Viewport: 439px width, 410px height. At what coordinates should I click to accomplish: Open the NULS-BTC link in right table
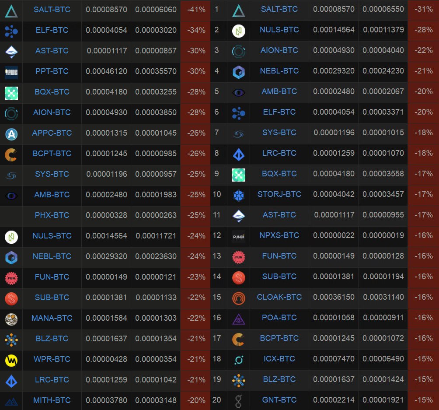coord(279,30)
